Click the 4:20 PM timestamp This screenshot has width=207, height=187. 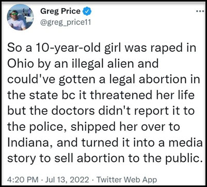23,180
